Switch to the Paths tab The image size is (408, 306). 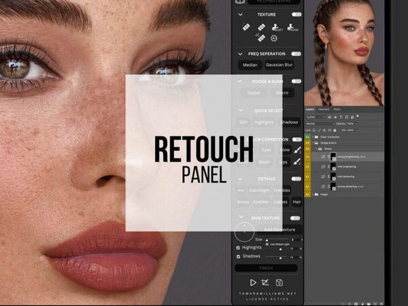(x=337, y=109)
